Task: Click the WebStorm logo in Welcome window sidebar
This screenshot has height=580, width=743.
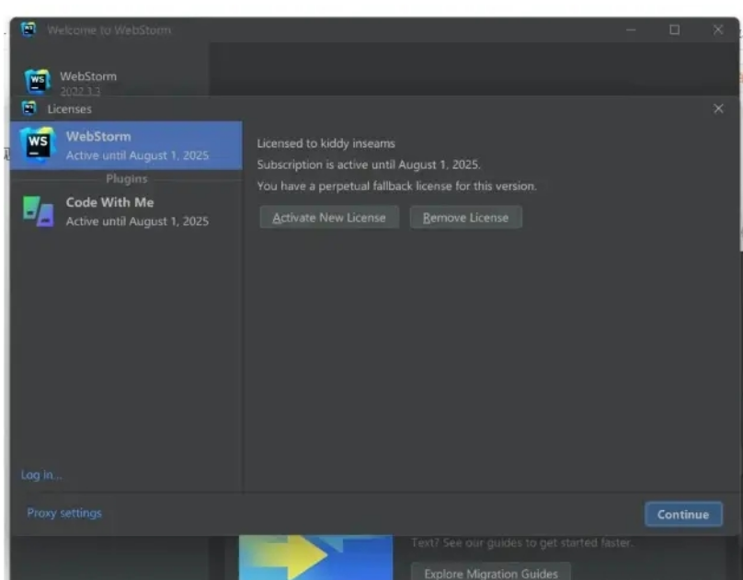Action: (38, 82)
